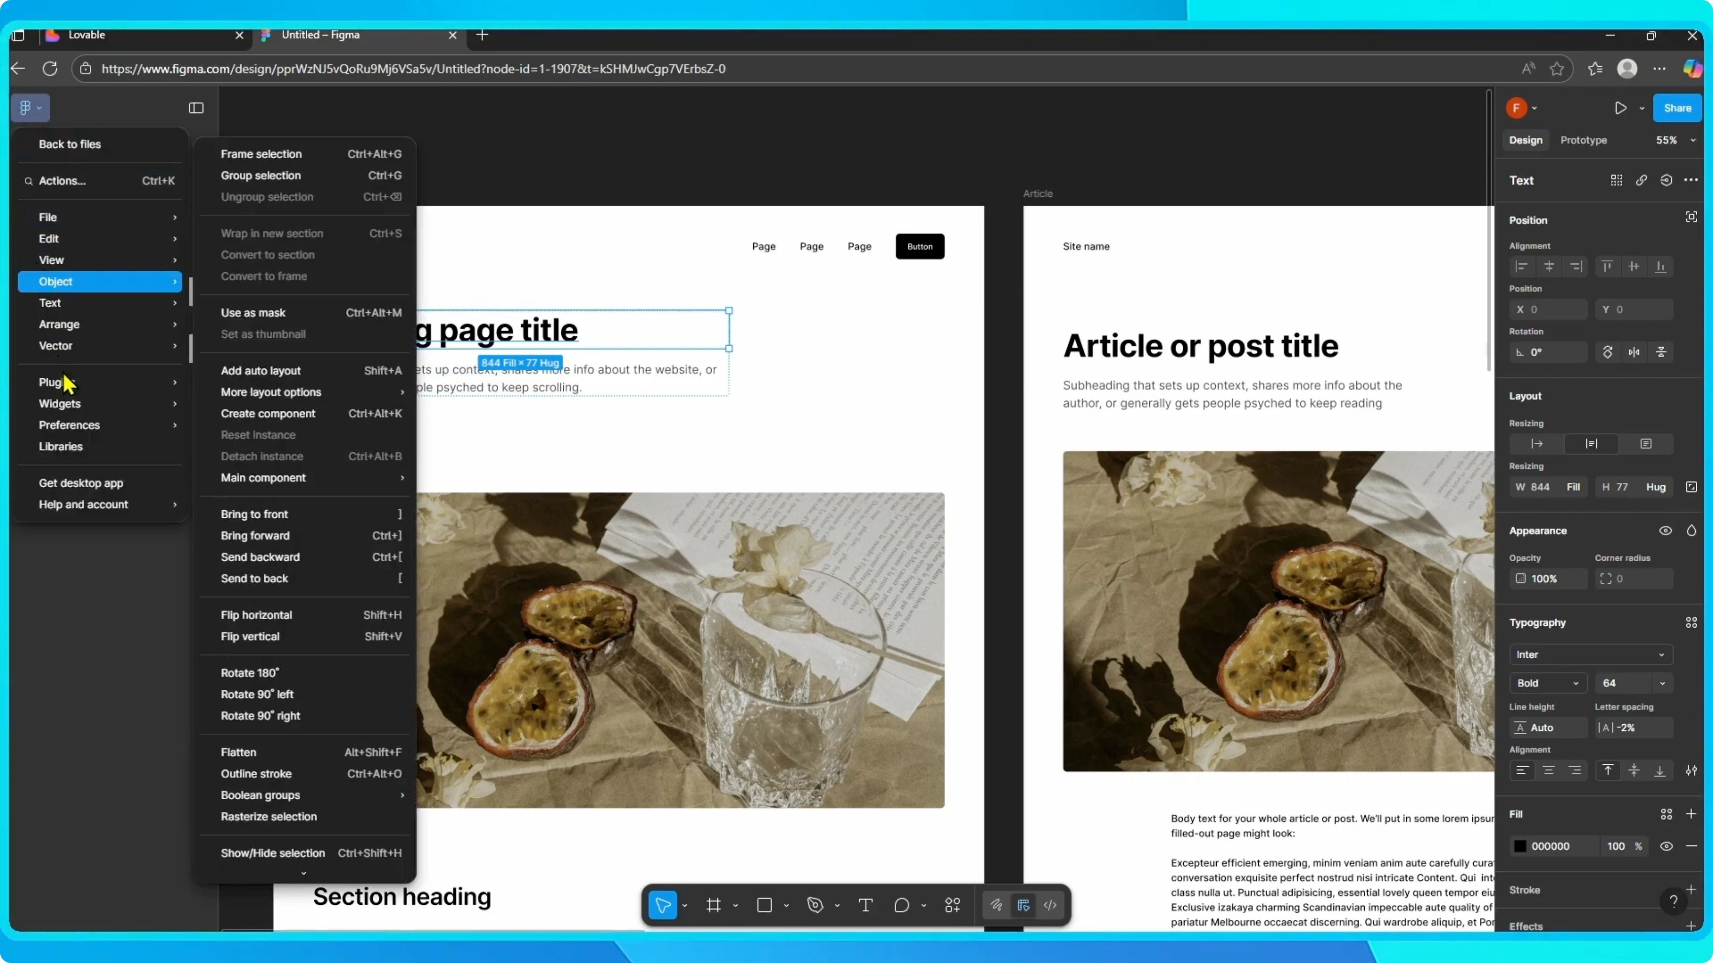Select the Frame tool
Screen dimensions: 1713x963
[x=714, y=904]
